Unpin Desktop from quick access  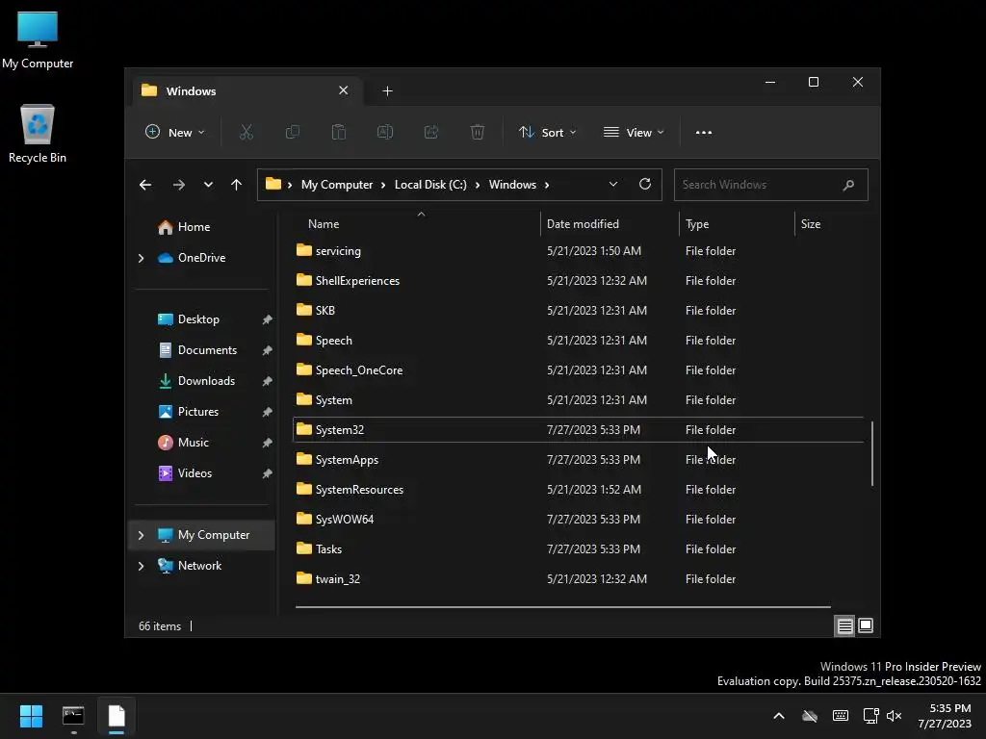tap(268, 319)
